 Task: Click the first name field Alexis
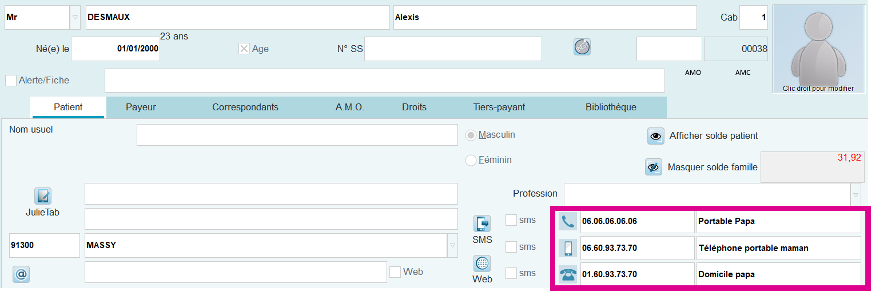point(545,17)
